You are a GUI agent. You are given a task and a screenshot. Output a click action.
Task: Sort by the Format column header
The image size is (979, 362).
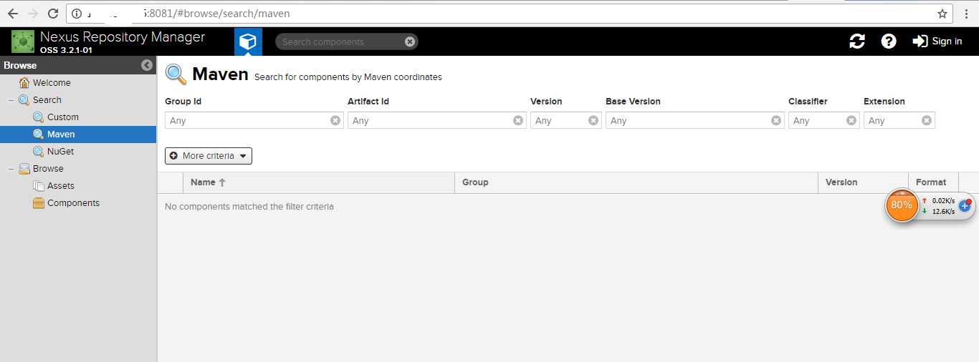point(933,182)
